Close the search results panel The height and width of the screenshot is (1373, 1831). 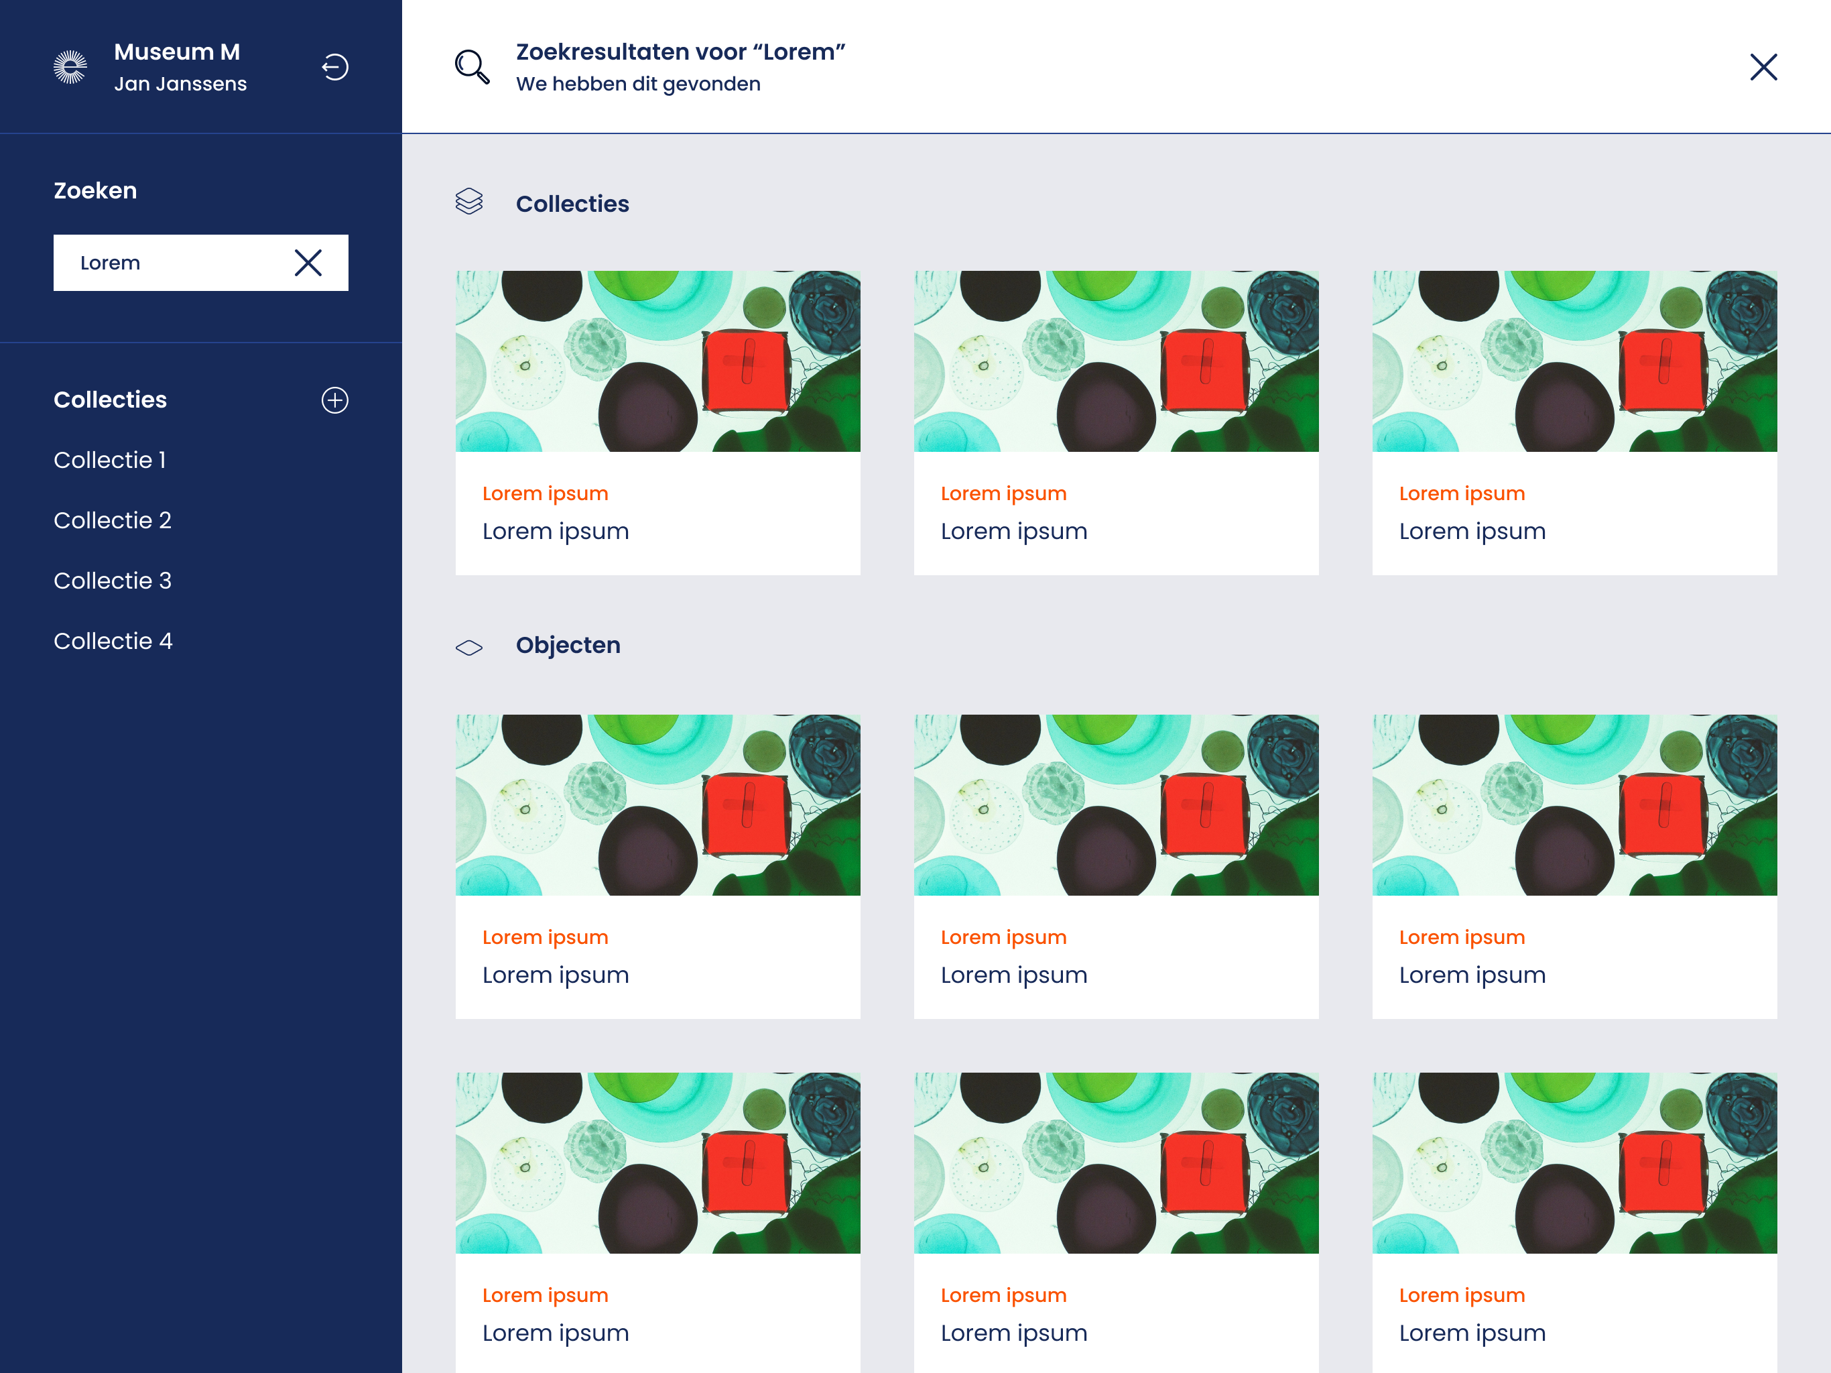coord(1763,67)
